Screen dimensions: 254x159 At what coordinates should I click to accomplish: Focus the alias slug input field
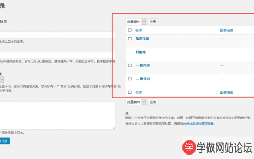[x=58, y=55]
